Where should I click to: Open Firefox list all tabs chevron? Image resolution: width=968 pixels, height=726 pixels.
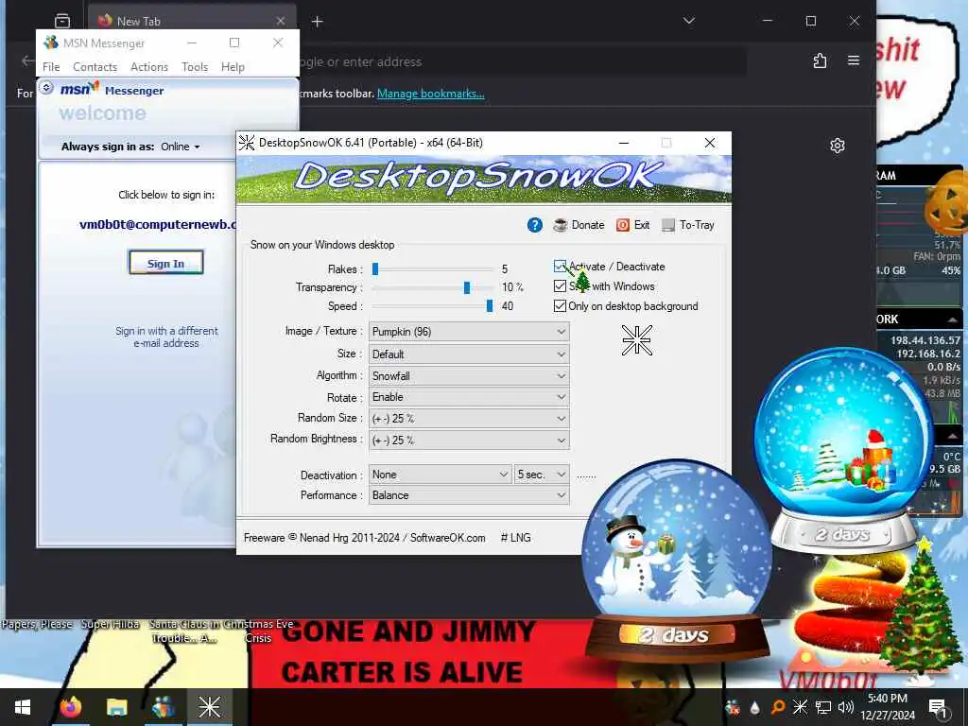(x=689, y=21)
